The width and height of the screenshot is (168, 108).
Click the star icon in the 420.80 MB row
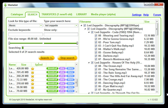point(32,68)
